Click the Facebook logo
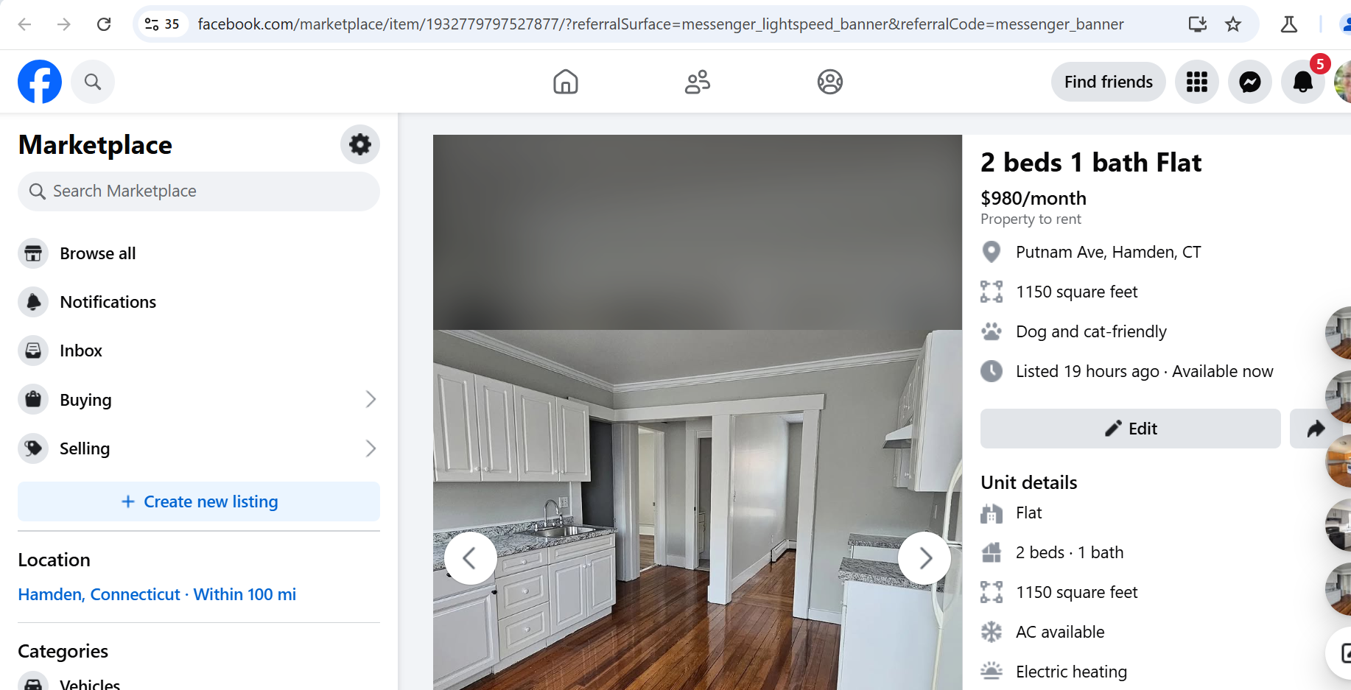 pos(40,82)
